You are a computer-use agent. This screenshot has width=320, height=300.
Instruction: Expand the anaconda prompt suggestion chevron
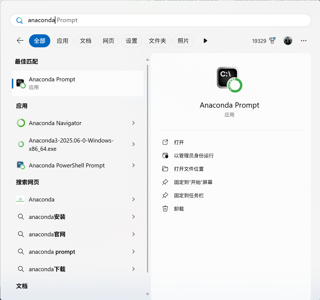pyautogui.click(x=133, y=251)
